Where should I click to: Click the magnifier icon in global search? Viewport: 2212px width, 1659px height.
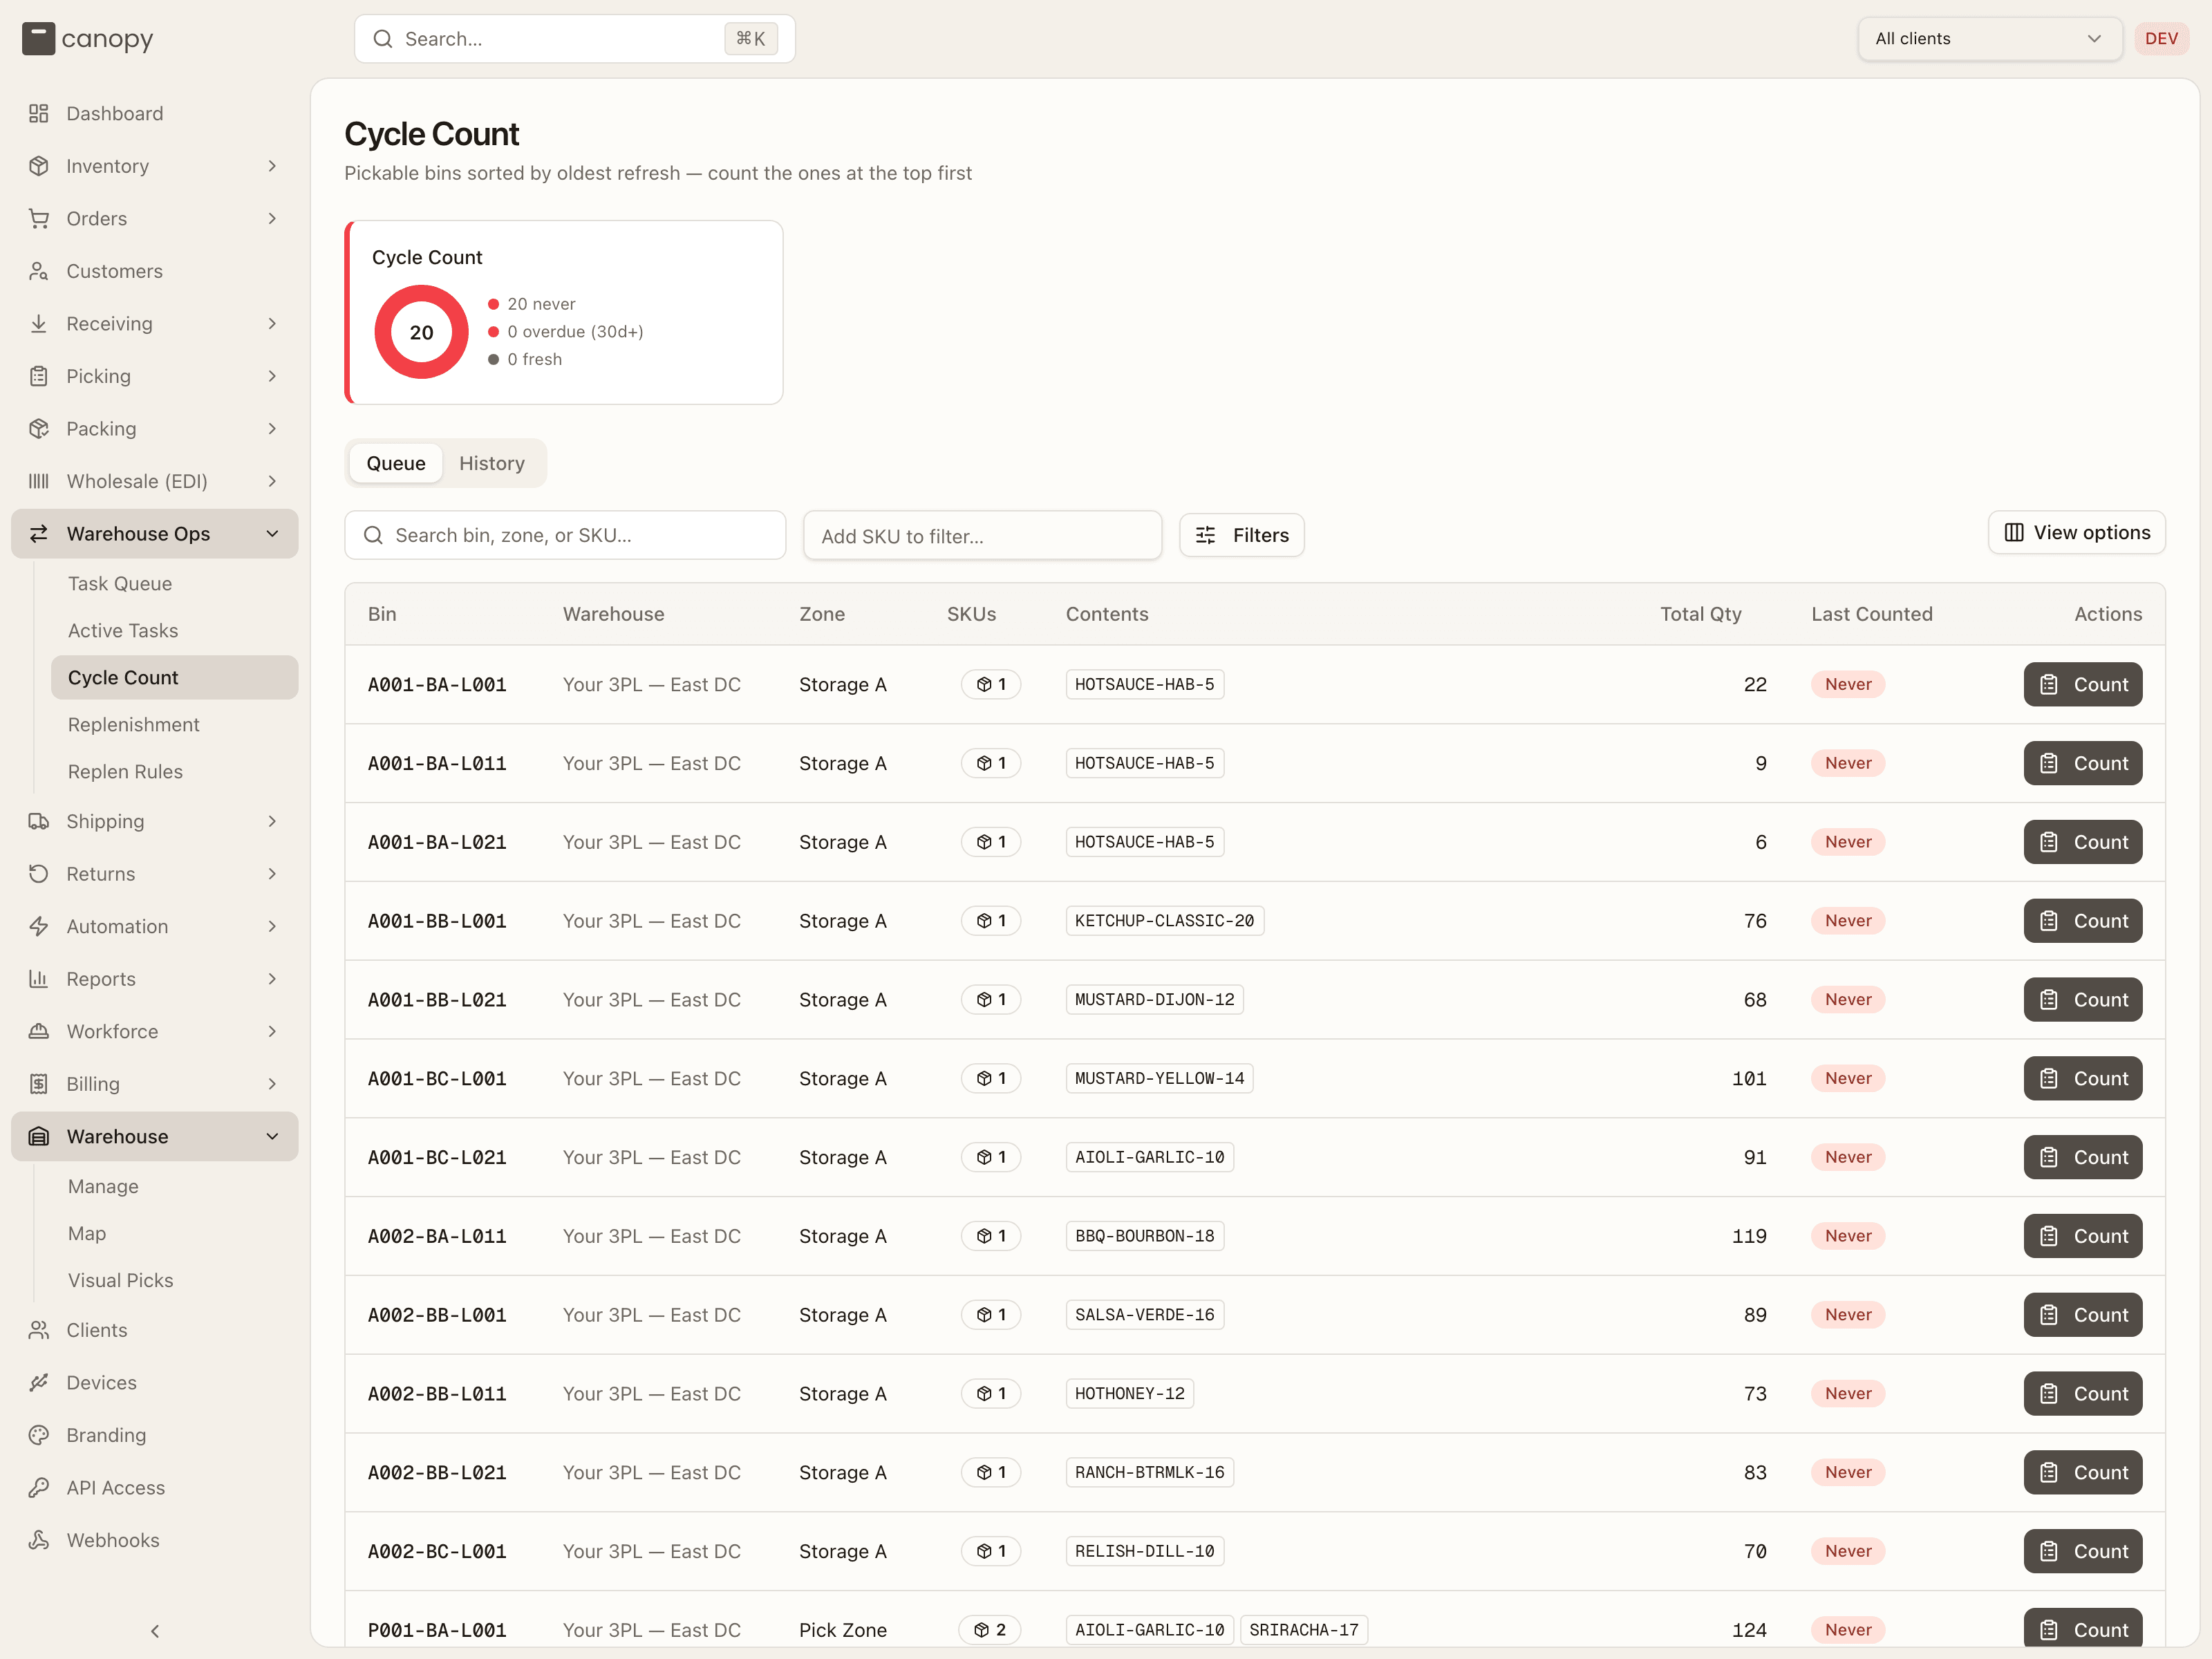pyautogui.click(x=383, y=39)
